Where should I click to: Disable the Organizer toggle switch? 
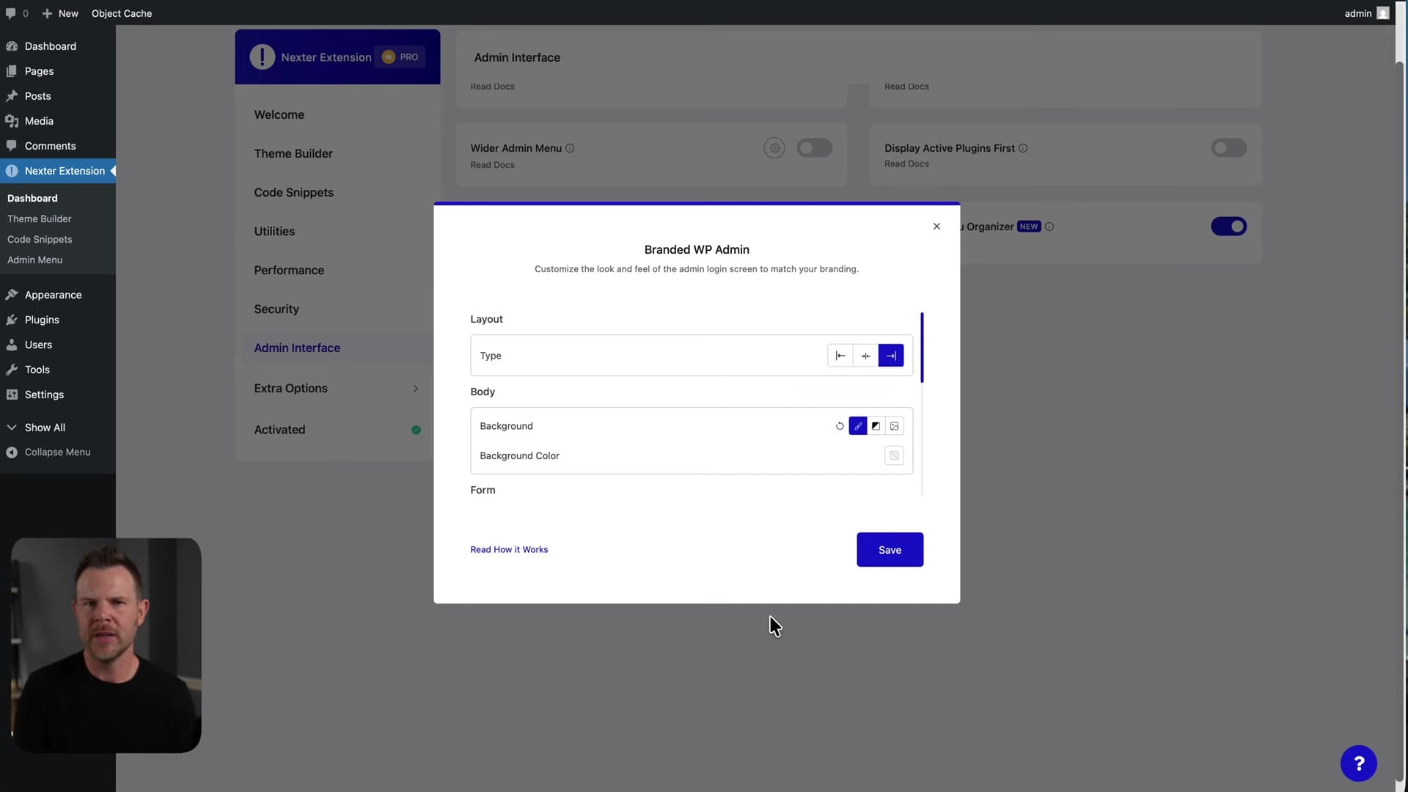coord(1229,227)
